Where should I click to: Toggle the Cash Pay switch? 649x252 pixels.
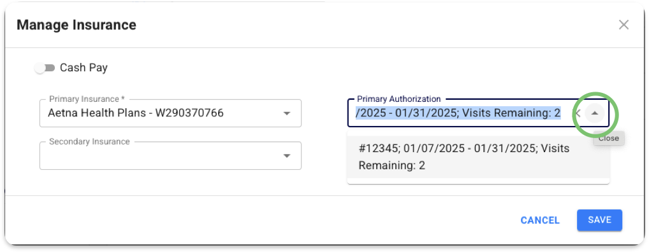point(45,67)
